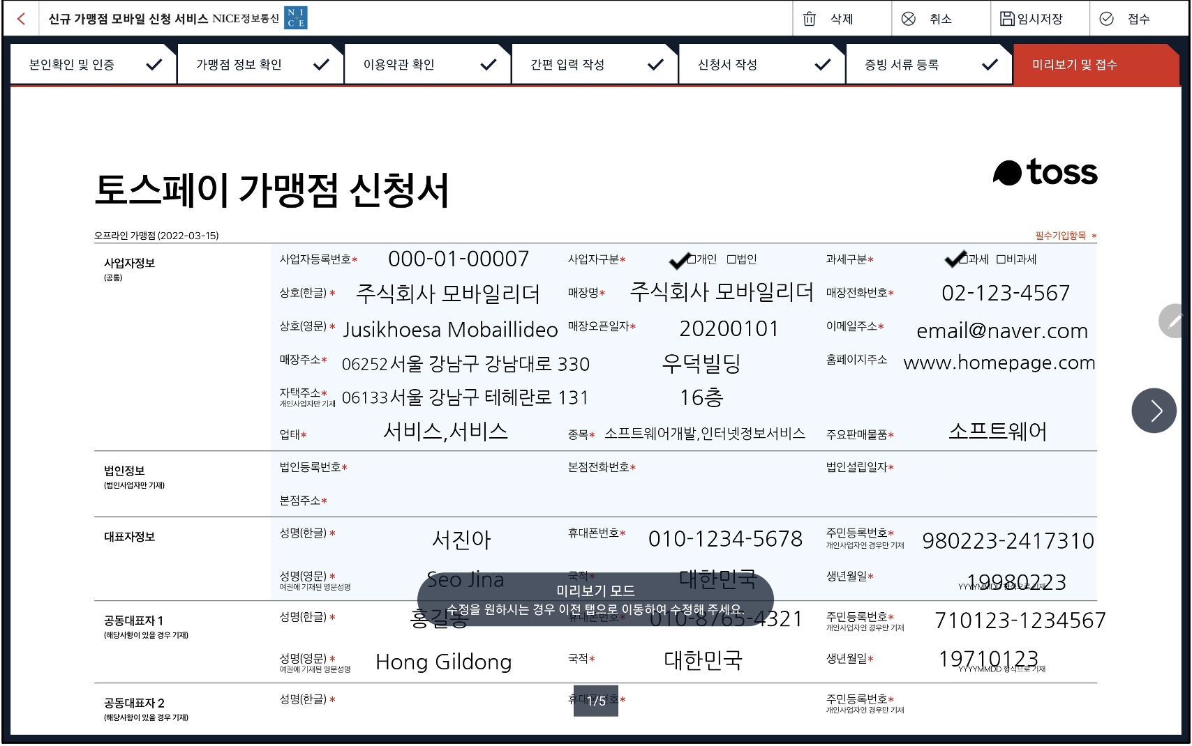Click the 삭제 button
1192x746 pixels.
[x=842, y=19]
